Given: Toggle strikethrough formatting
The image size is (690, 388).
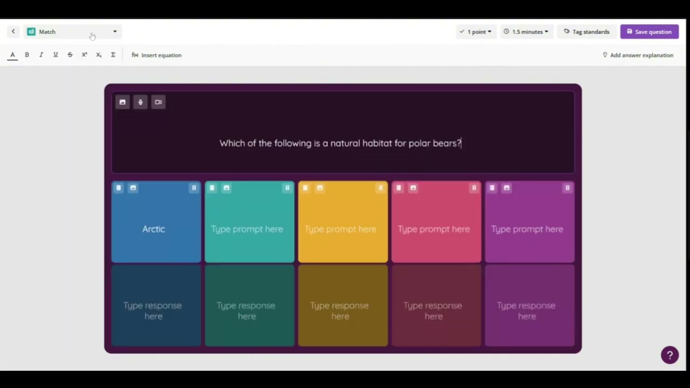Looking at the screenshot, I should (x=70, y=55).
